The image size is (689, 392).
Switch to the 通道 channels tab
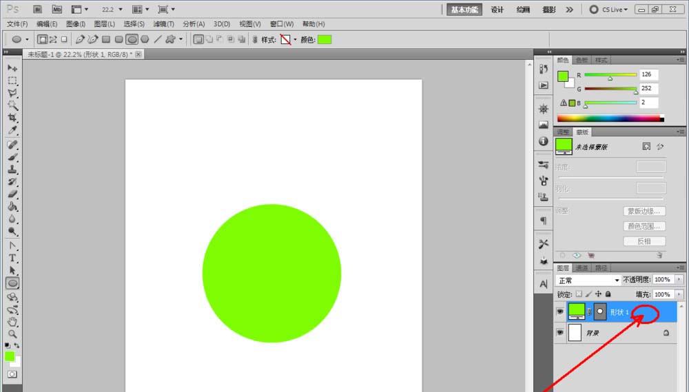click(x=582, y=268)
